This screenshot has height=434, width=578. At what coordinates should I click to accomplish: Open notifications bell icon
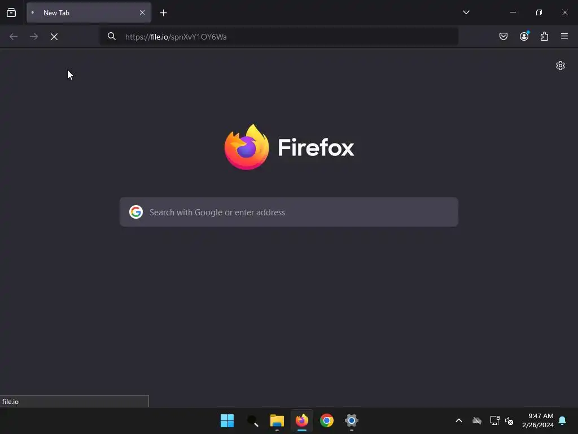pos(563,420)
